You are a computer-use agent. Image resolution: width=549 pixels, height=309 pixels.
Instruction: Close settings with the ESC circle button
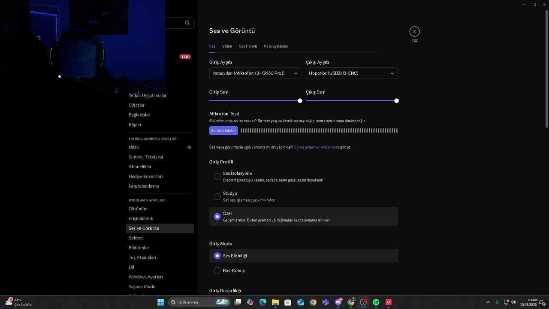click(414, 31)
